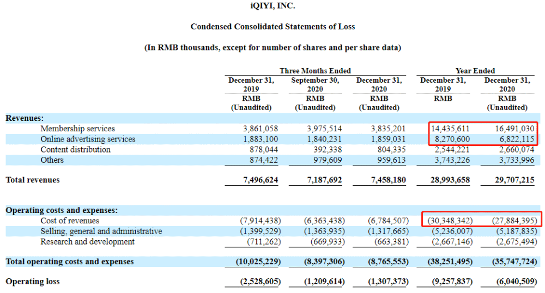Select 'Operating costs and expenses:' label
This screenshot has height=293, width=545.
click(62, 210)
